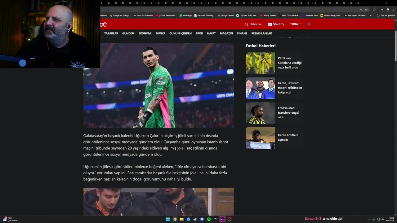Click the Haber ara search field
Image resolution: width=397 pixels, height=223 pixels.
click(x=256, y=24)
